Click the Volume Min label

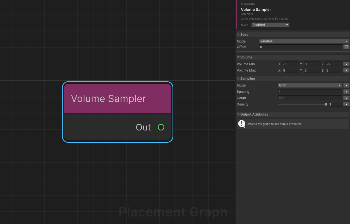coord(246,64)
